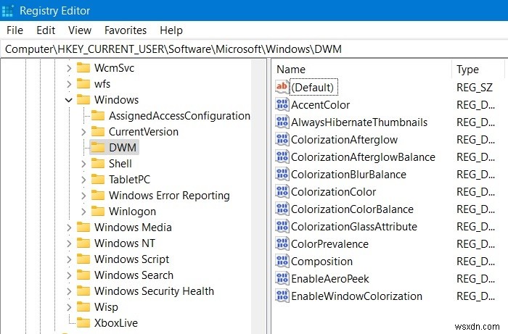
Task: Select the EnableAeroPeek value name
Action: point(329,279)
